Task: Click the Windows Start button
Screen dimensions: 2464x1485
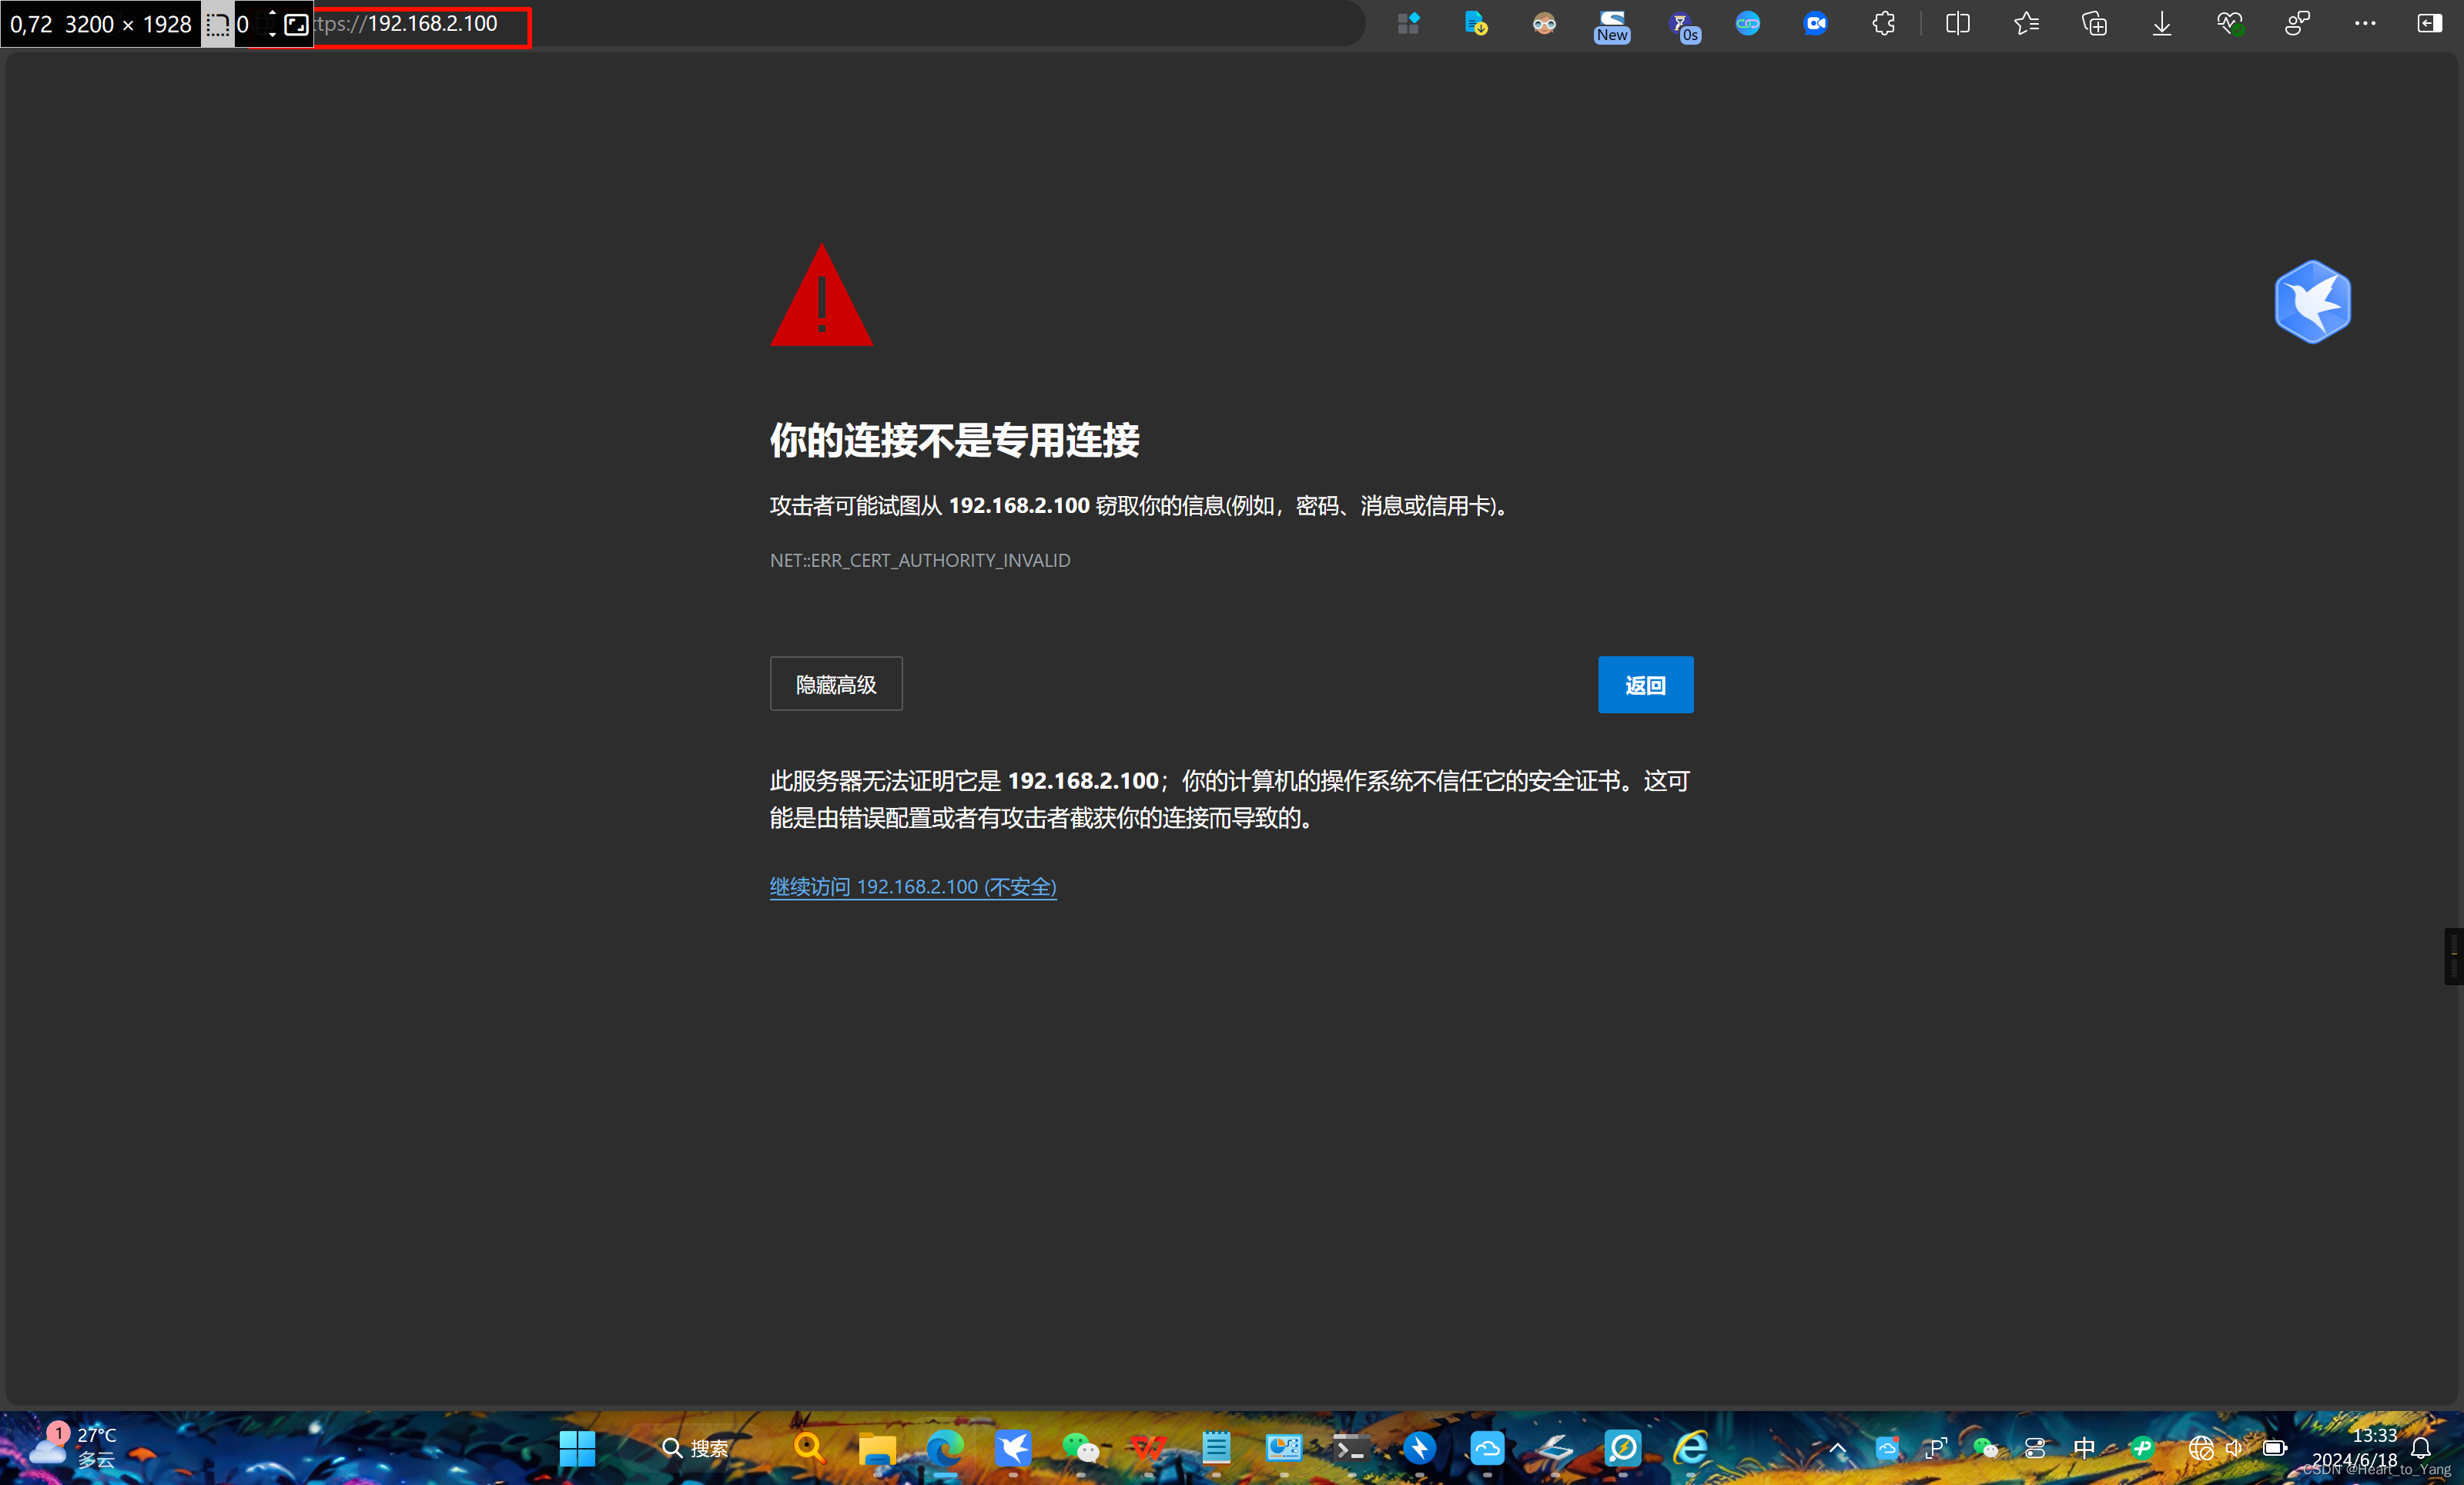Action: (576, 1447)
